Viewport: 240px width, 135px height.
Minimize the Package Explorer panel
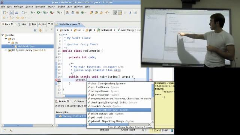click(x=49, y=24)
